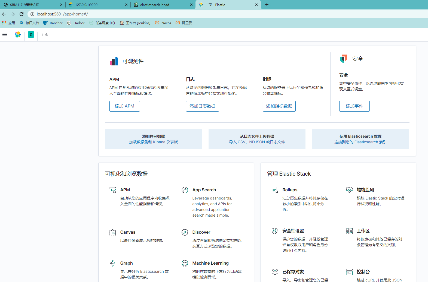The image size is (428, 282).
Task: Close the elasticsearch-head tab
Action: 191,5
